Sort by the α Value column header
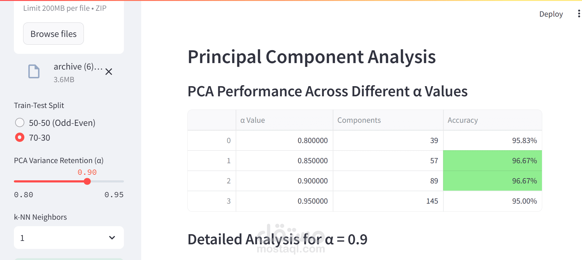Screen dimensions: 582x260 285,120
